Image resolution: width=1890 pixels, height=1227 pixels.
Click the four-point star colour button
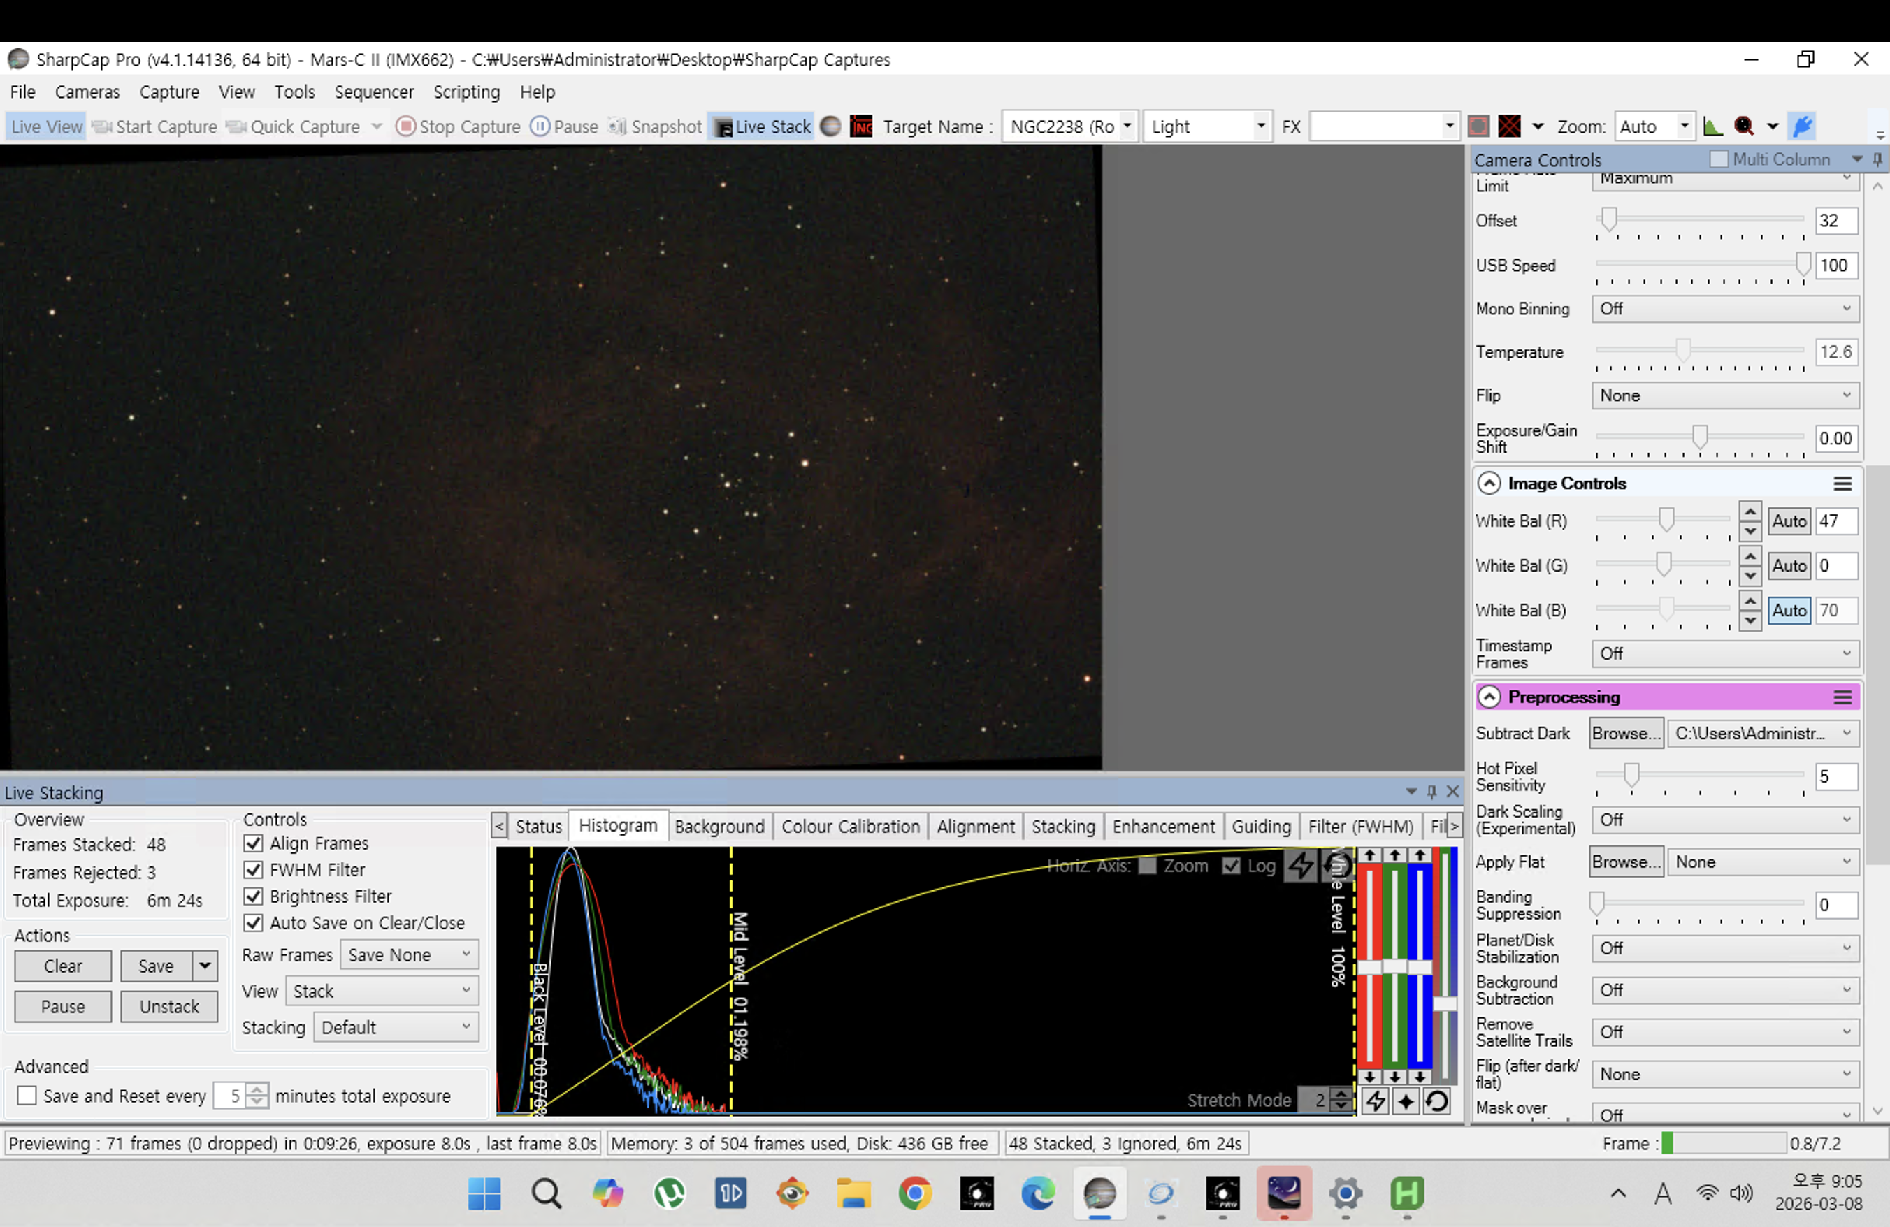point(1406,1101)
